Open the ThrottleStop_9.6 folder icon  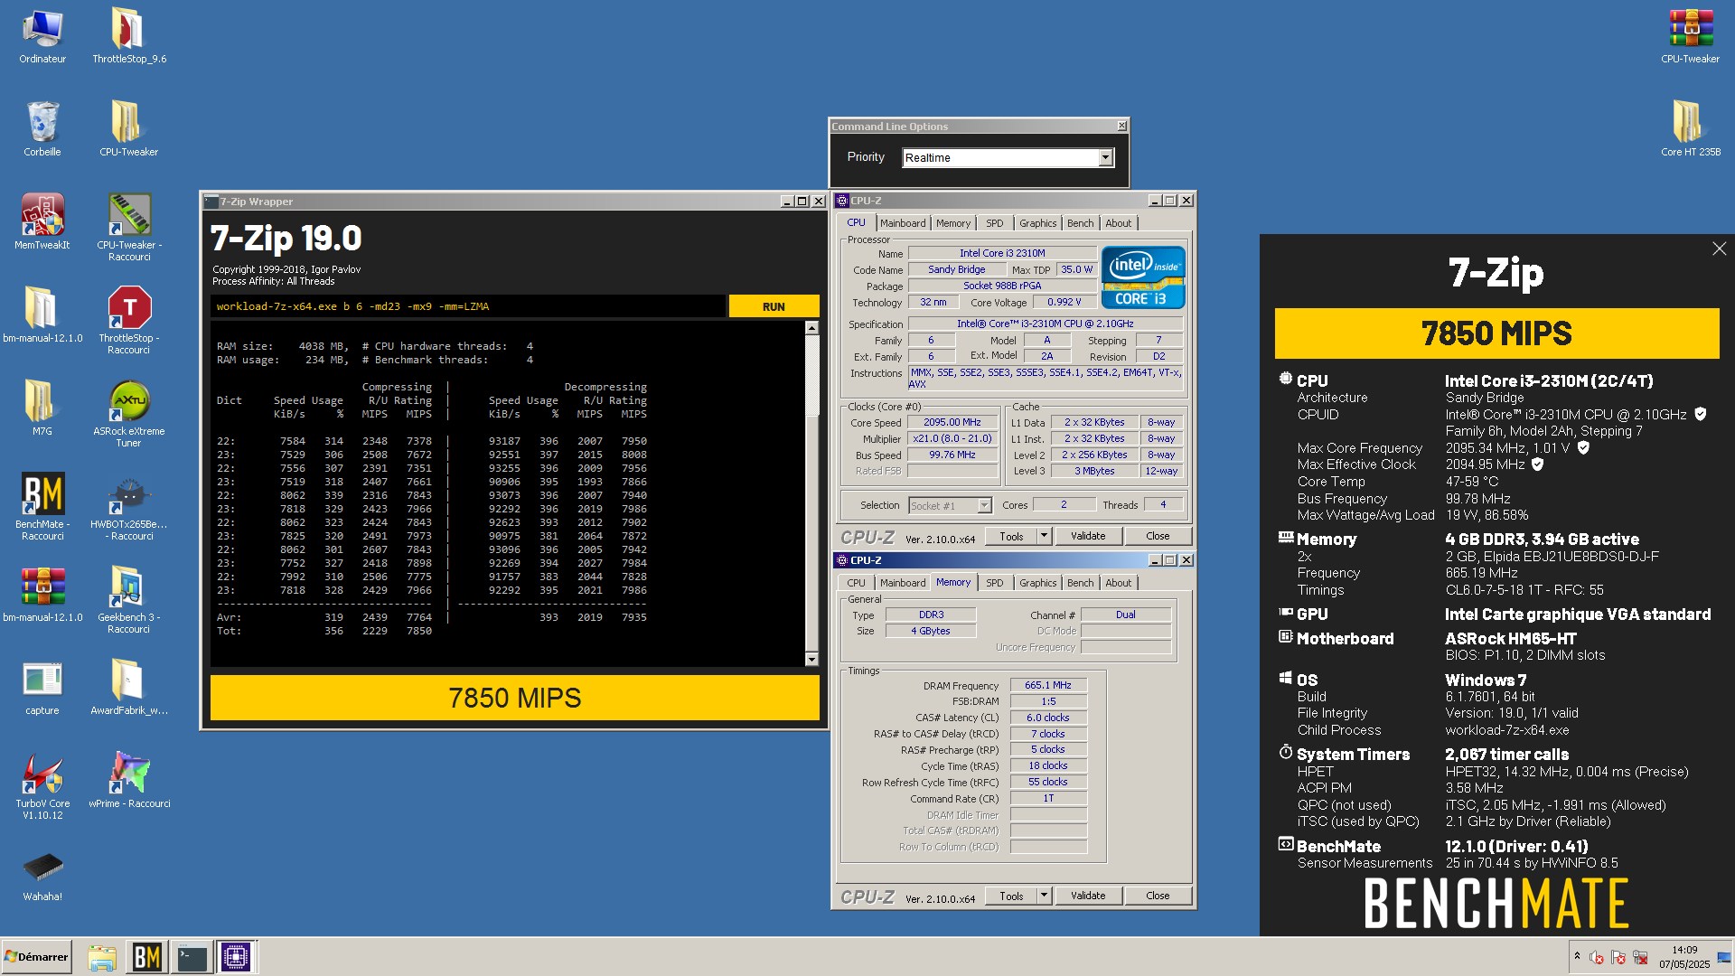tap(128, 36)
